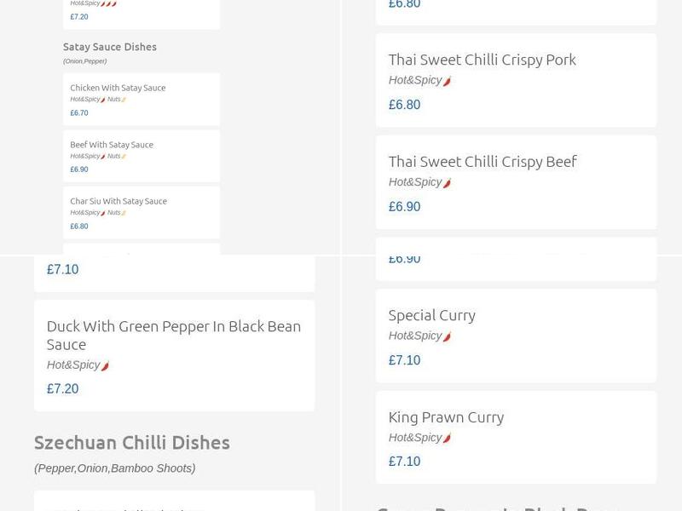Click the chili icon on Thai Sweet Chilli Crispy Pork
Image resolution: width=682 pixels, height=511 pixels.
click(448, 82)
